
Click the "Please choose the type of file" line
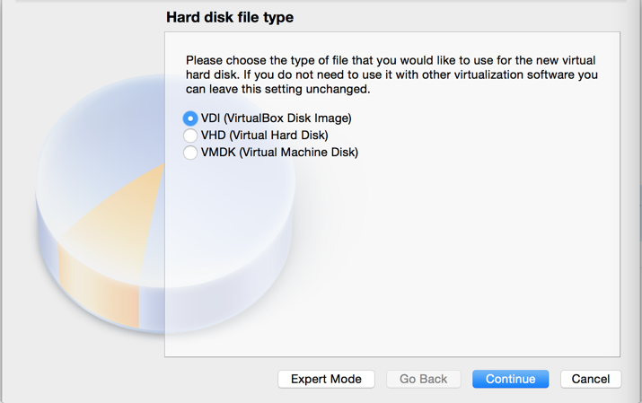coord(391,59)
